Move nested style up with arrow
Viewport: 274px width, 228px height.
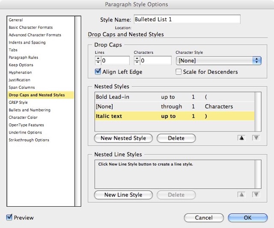pos(242,138)
